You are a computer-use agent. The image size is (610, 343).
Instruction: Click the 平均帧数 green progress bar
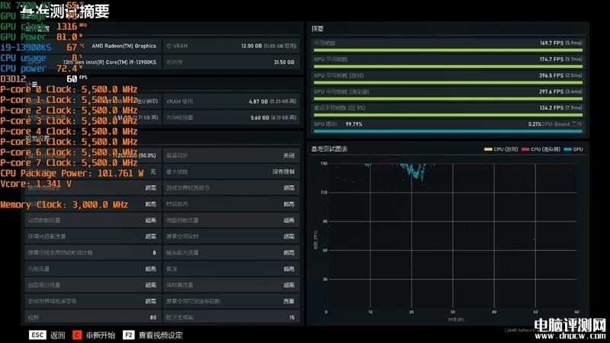point(448,50)
